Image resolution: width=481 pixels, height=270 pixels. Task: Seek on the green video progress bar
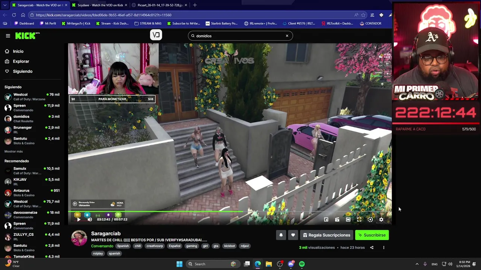230,212
